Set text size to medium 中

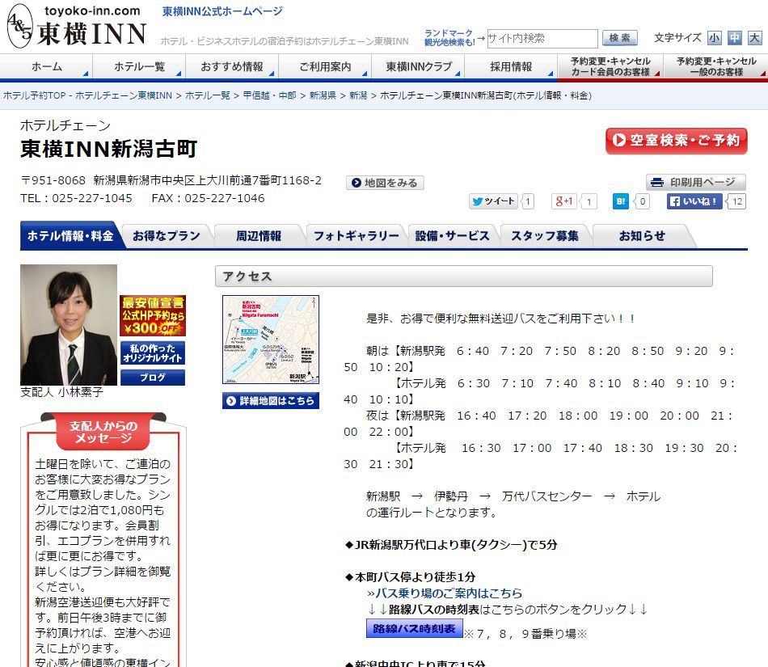pos(734,38)
